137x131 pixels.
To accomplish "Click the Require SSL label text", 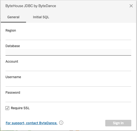I will 20,108.
